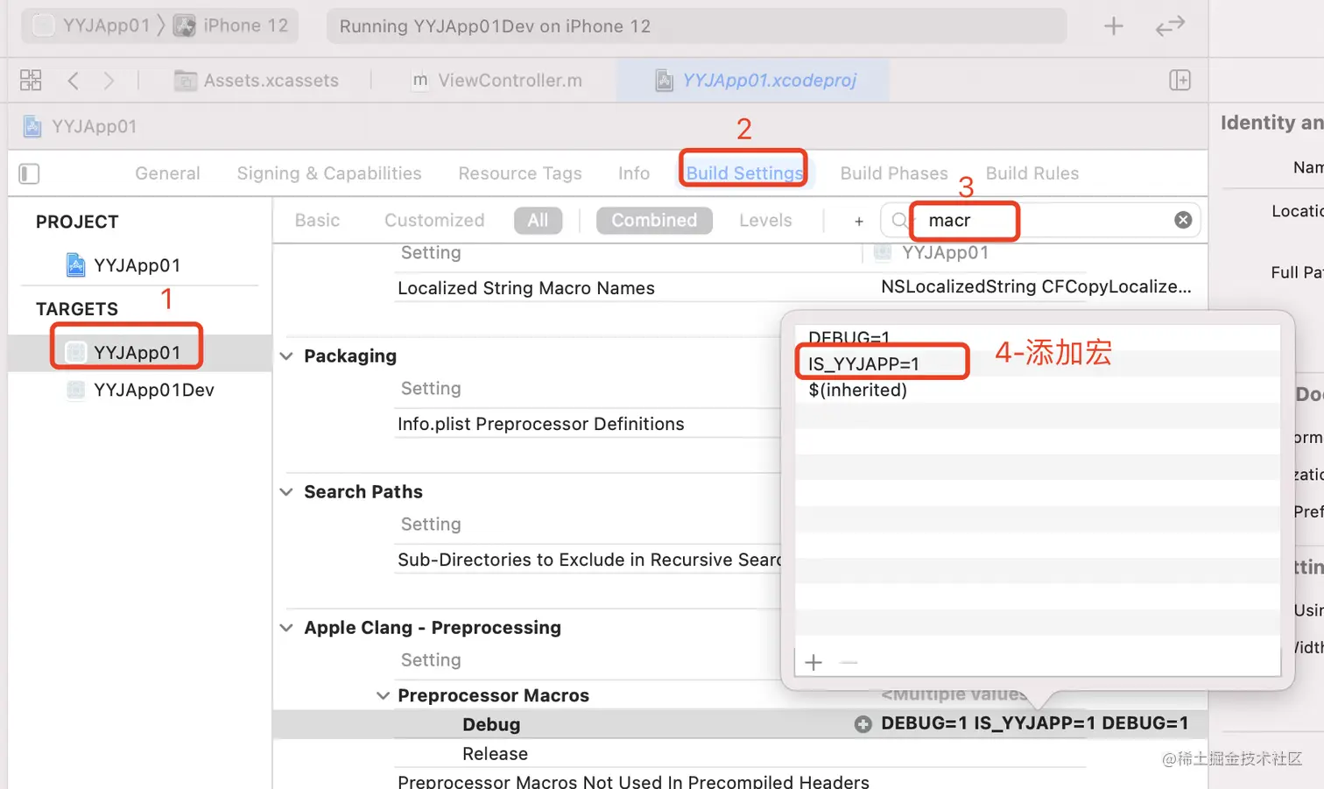The width and height of the screenshot is (1324, 789).
Task: Select Preprocessor Macros Not Used In Precompiled Headers
Action: pyautogui.click(x=633, y=780)
